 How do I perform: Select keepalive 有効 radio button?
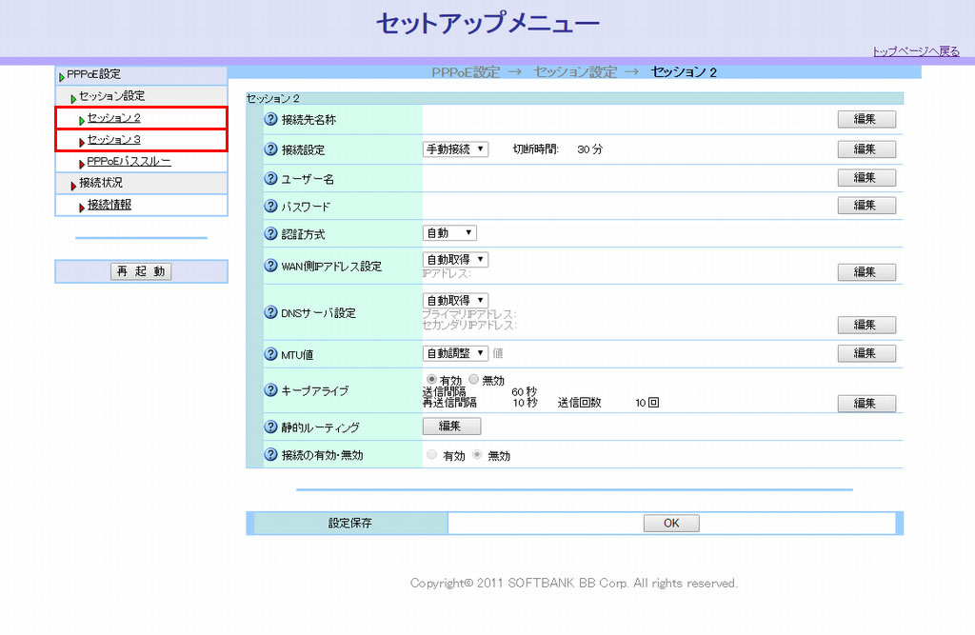[431, 380]
